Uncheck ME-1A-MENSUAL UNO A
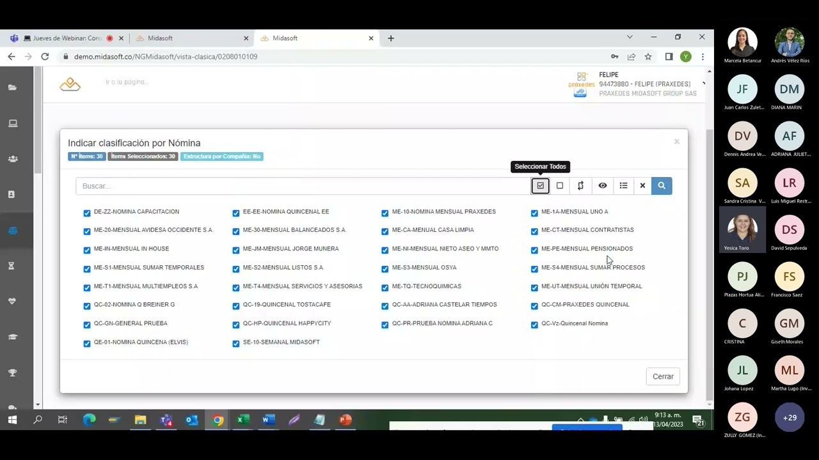 (534, 213)
